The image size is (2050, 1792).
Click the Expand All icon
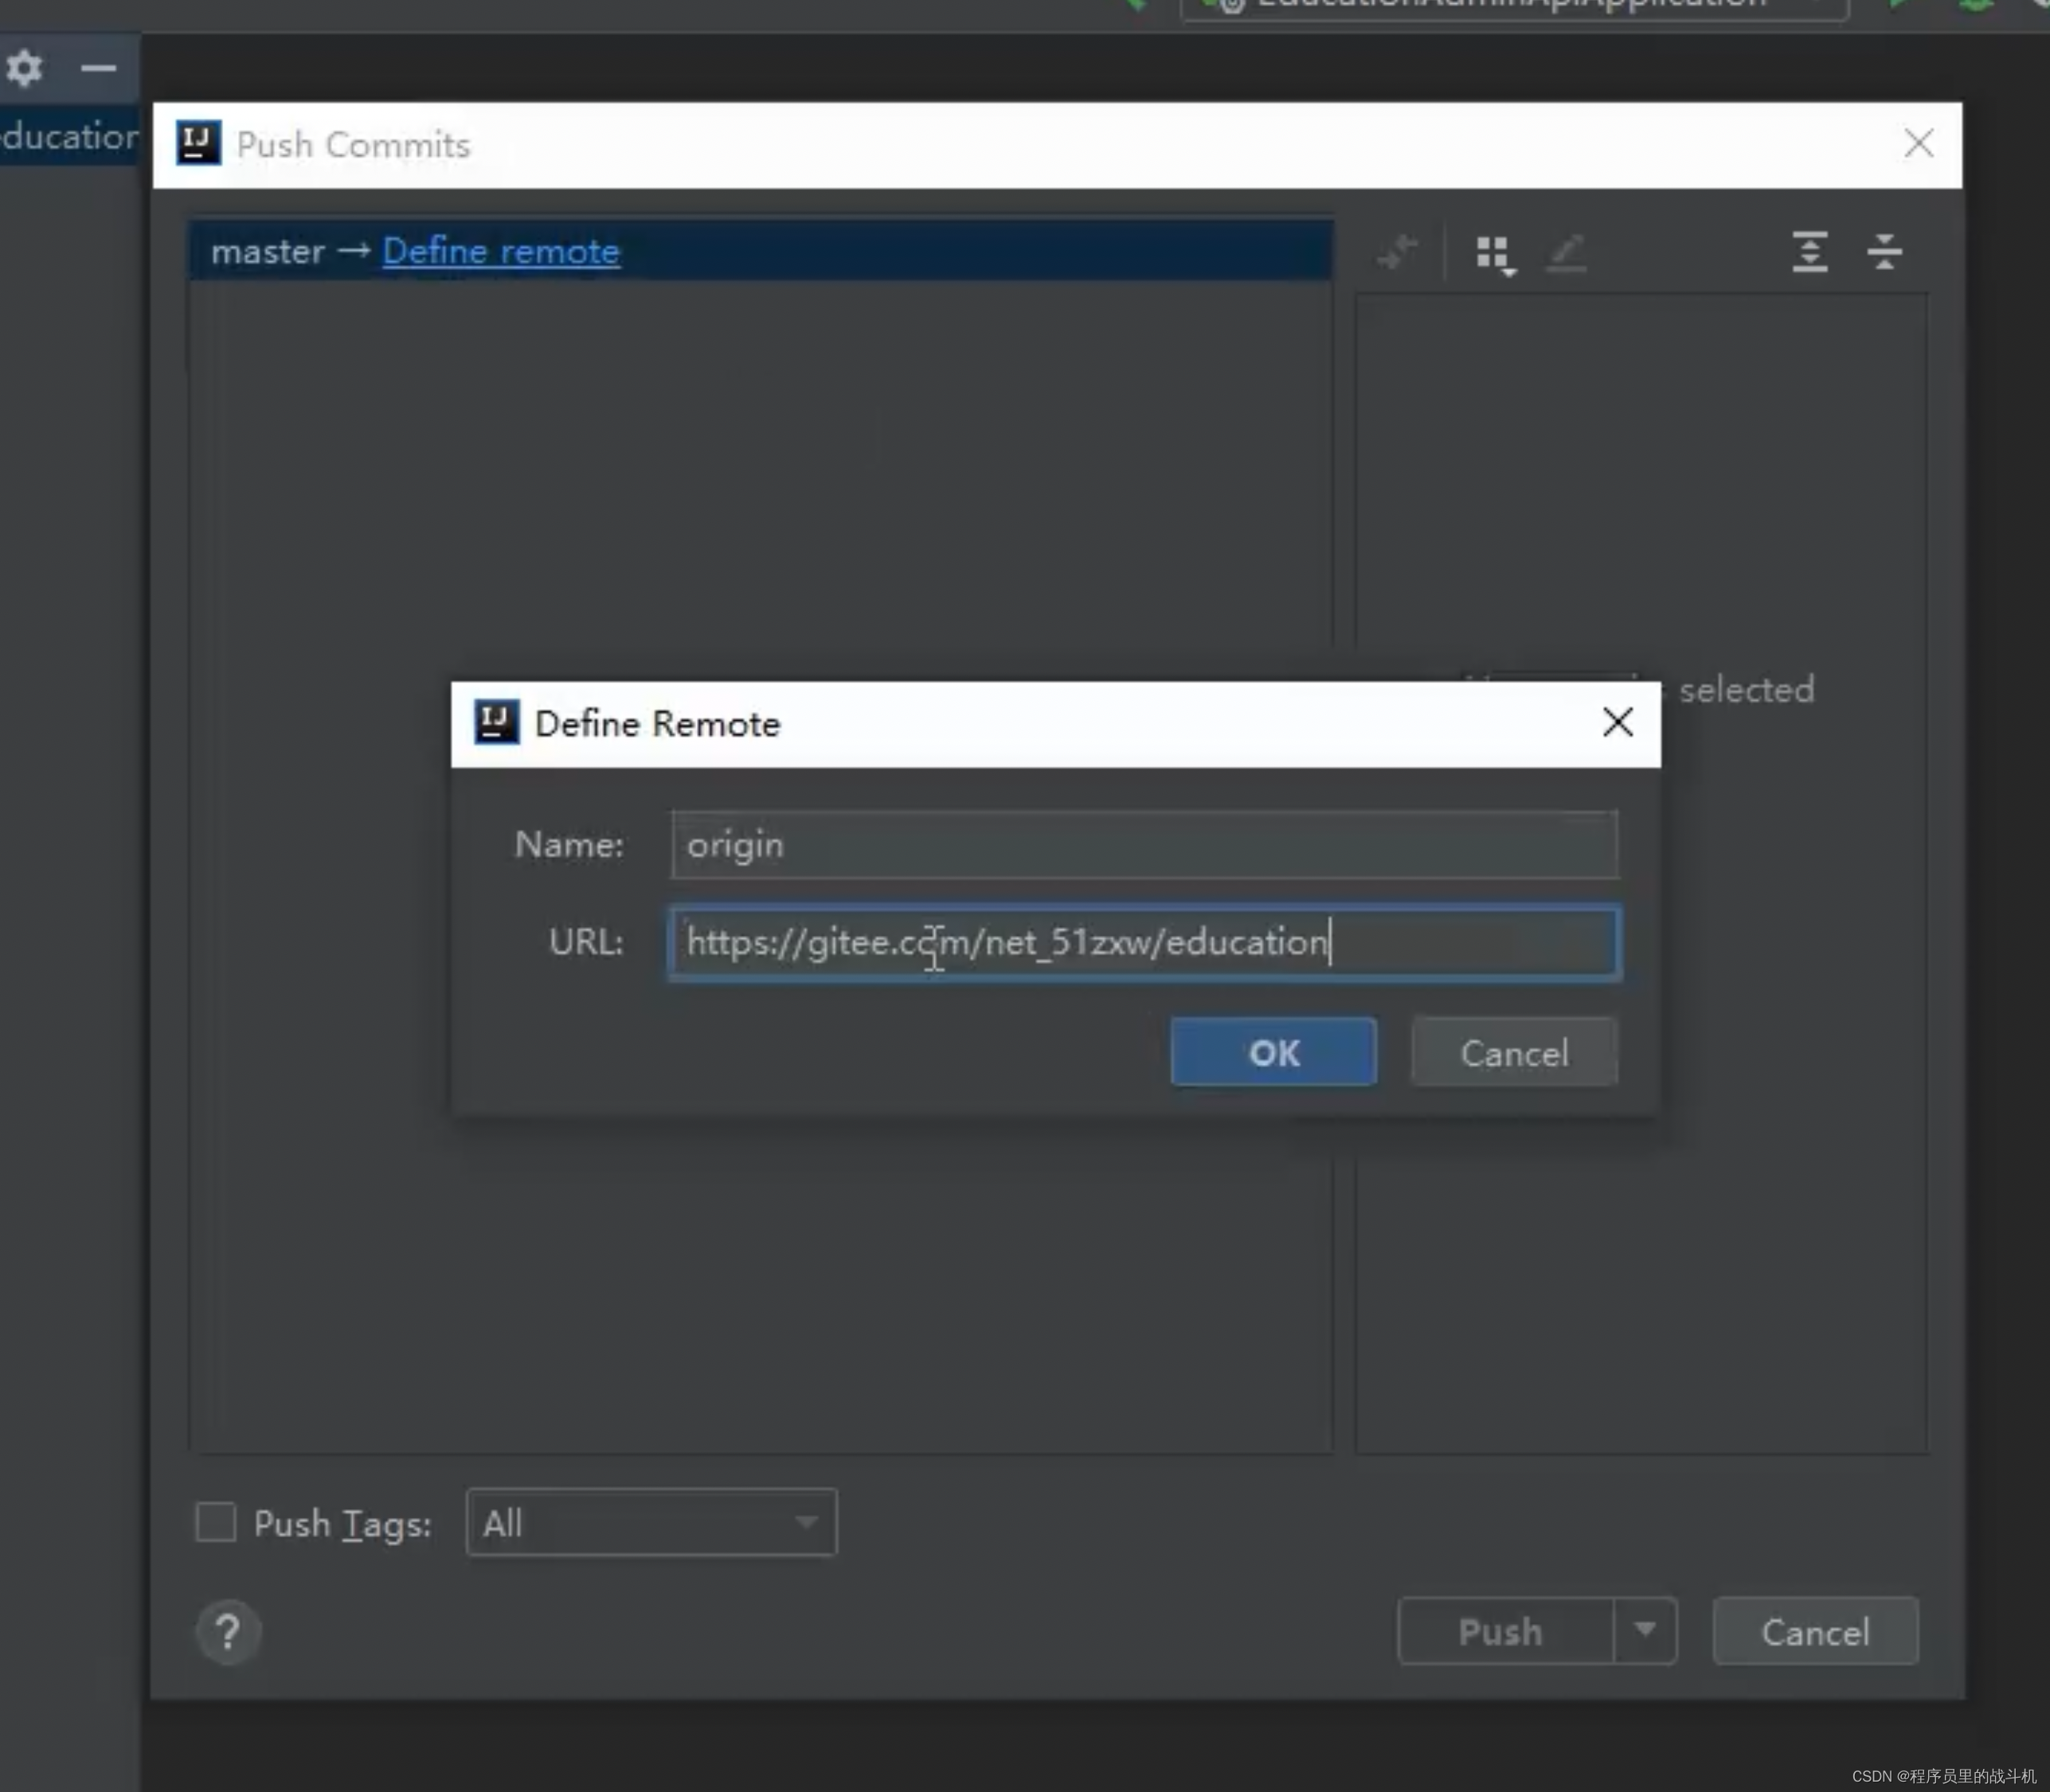pyautogui.click(x=1809, y=251)
